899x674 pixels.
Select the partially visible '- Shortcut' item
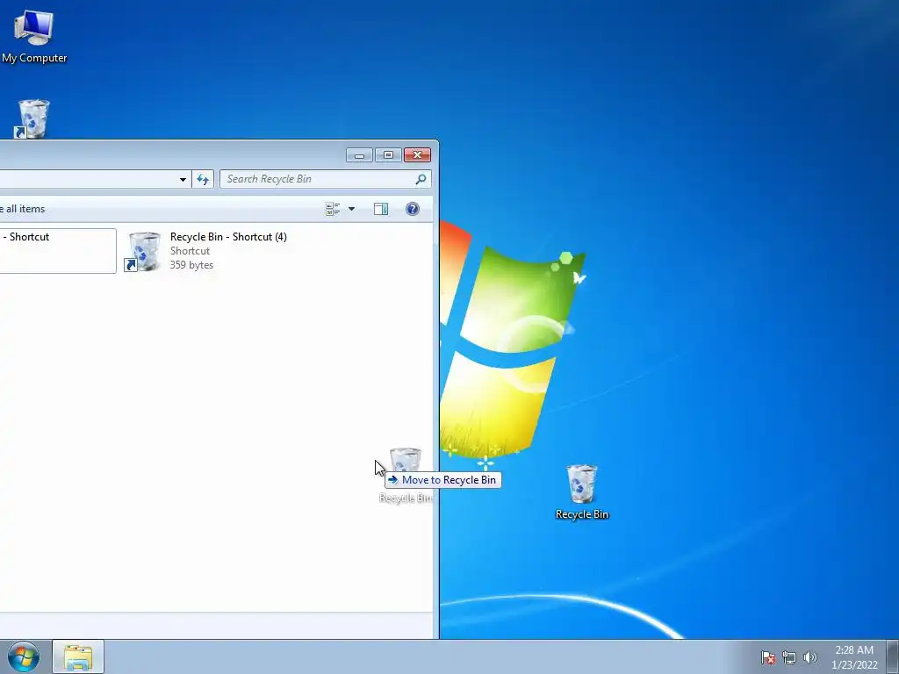pos(57,251)
